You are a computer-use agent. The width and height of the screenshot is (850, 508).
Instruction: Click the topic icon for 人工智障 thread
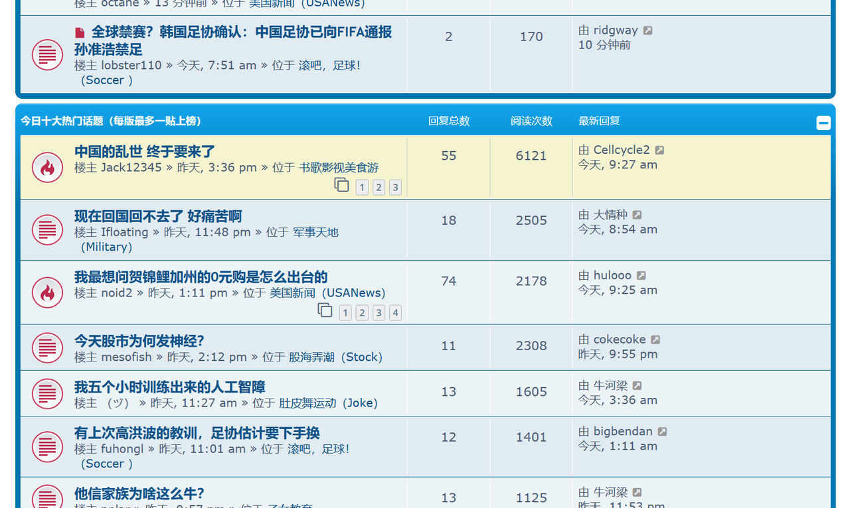click(47, 393)
